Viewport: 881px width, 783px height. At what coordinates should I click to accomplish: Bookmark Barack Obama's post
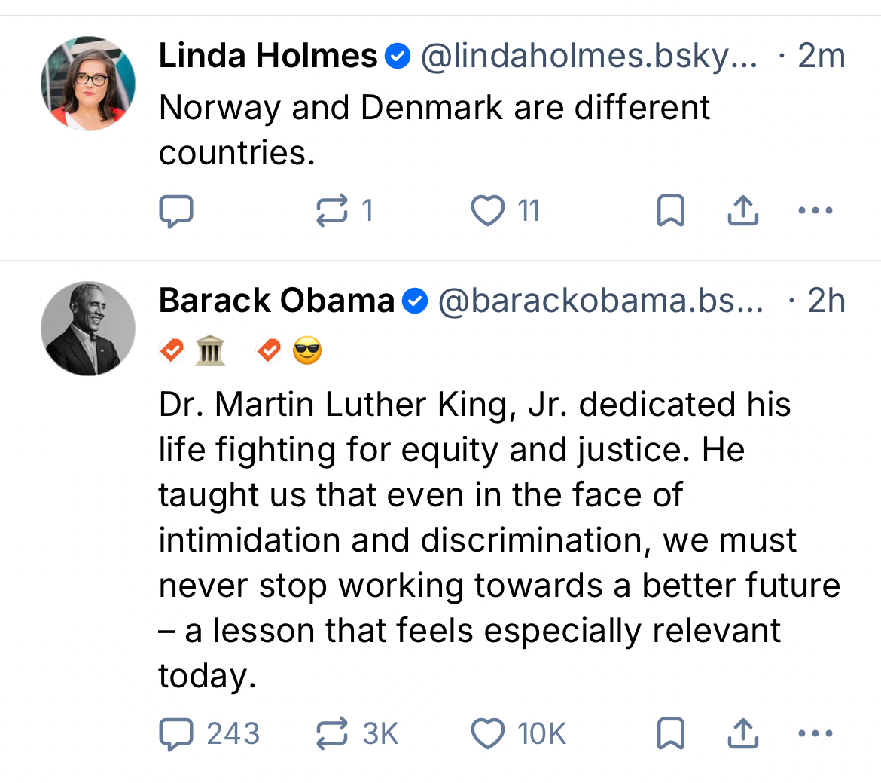click(670, 733)
